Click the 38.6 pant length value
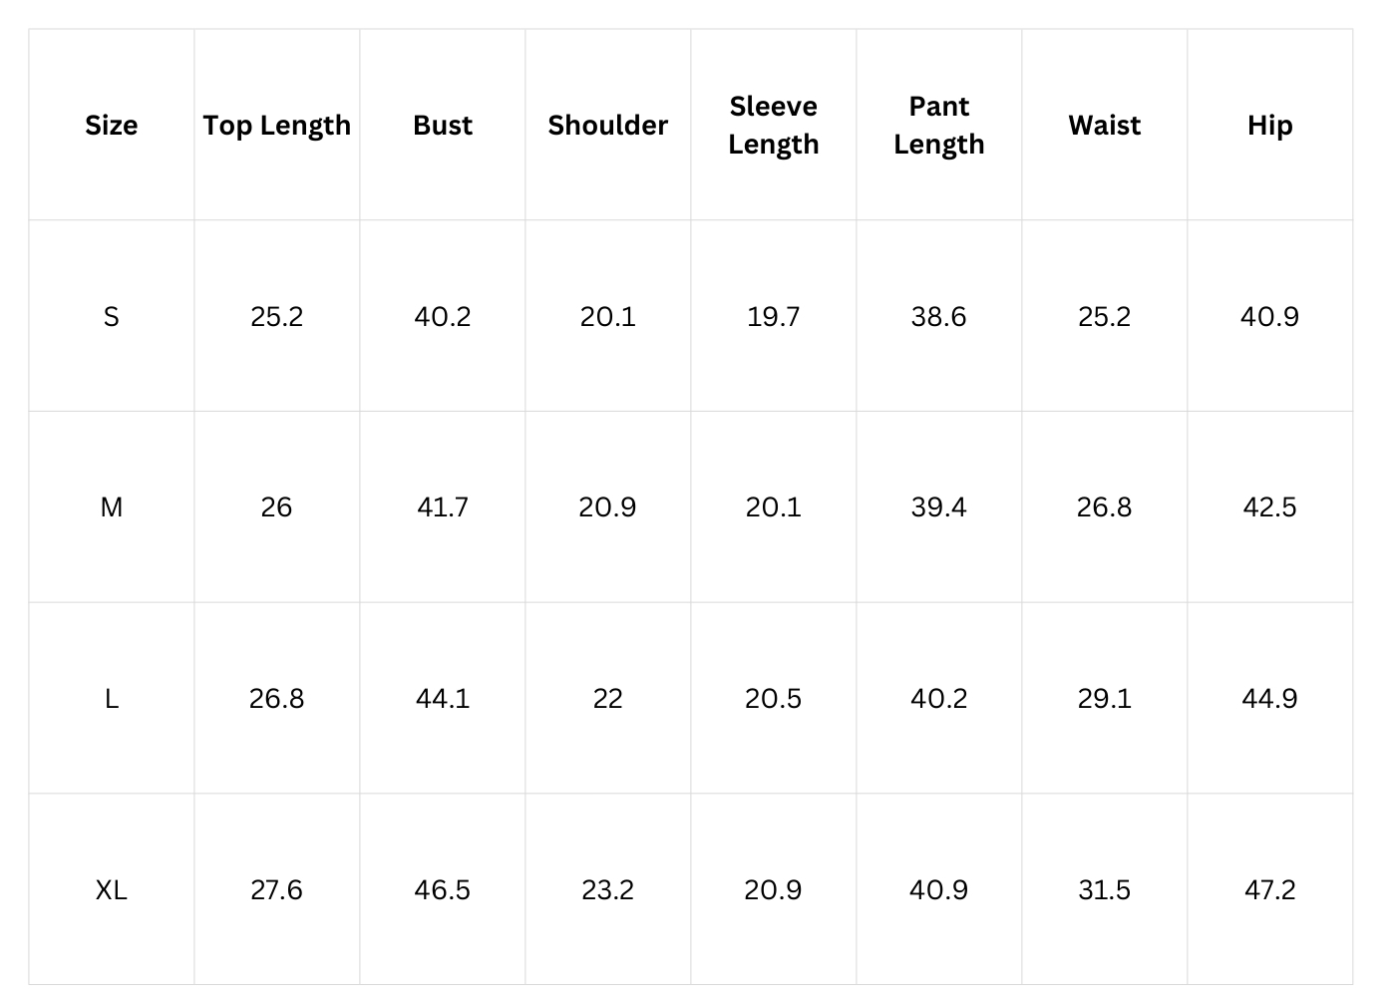Image resolution: width=1396 pixels, height=997 pixels. tap(938, 317)
